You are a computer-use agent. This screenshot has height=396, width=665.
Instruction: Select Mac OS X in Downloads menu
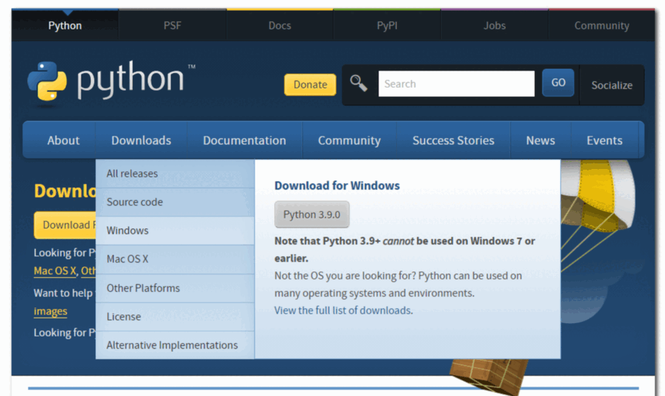click(175, 259)
